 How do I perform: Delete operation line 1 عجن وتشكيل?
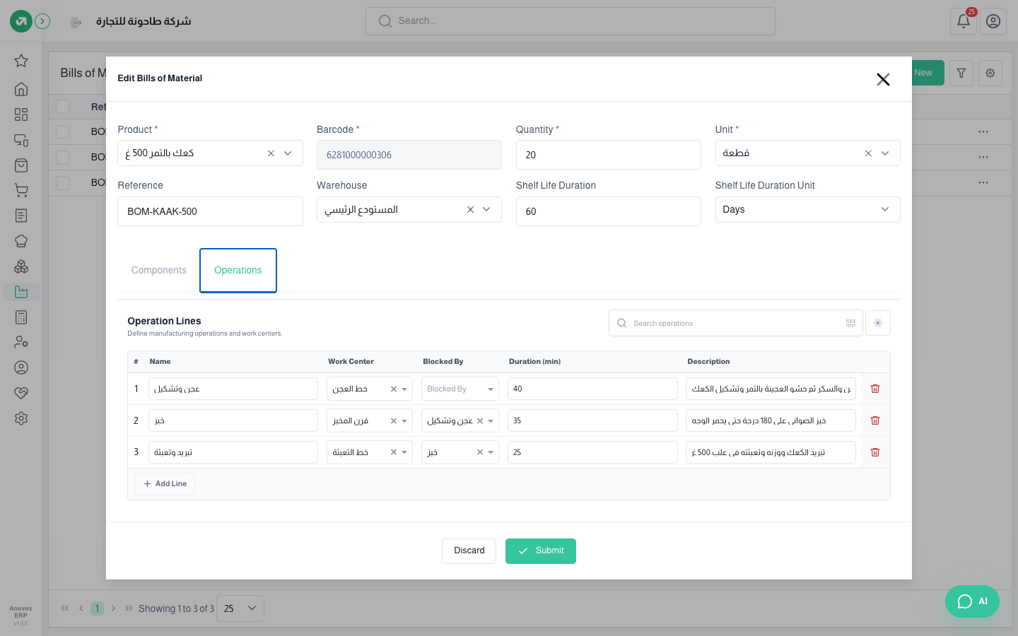point(875,389)
